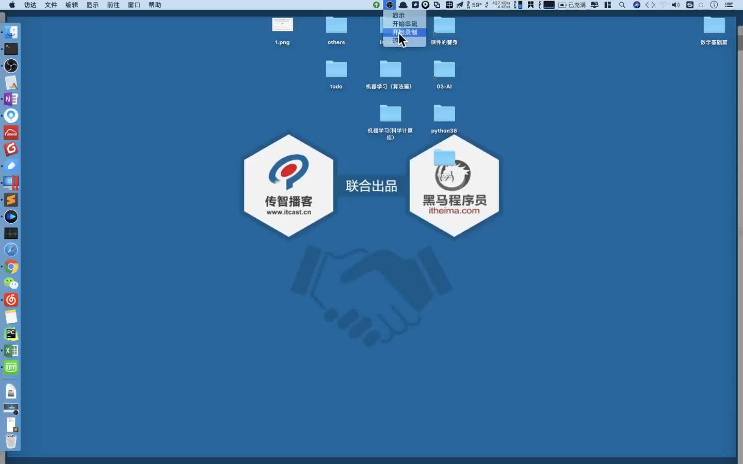Select the 机器学习（算法篇）folder

coord(390,75)
